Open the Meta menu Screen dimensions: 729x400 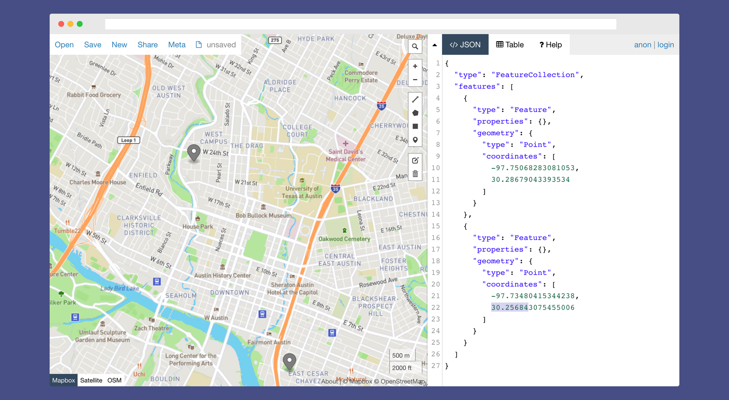177,45
